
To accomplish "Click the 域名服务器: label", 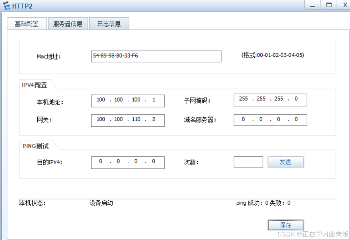I will 200,120.
